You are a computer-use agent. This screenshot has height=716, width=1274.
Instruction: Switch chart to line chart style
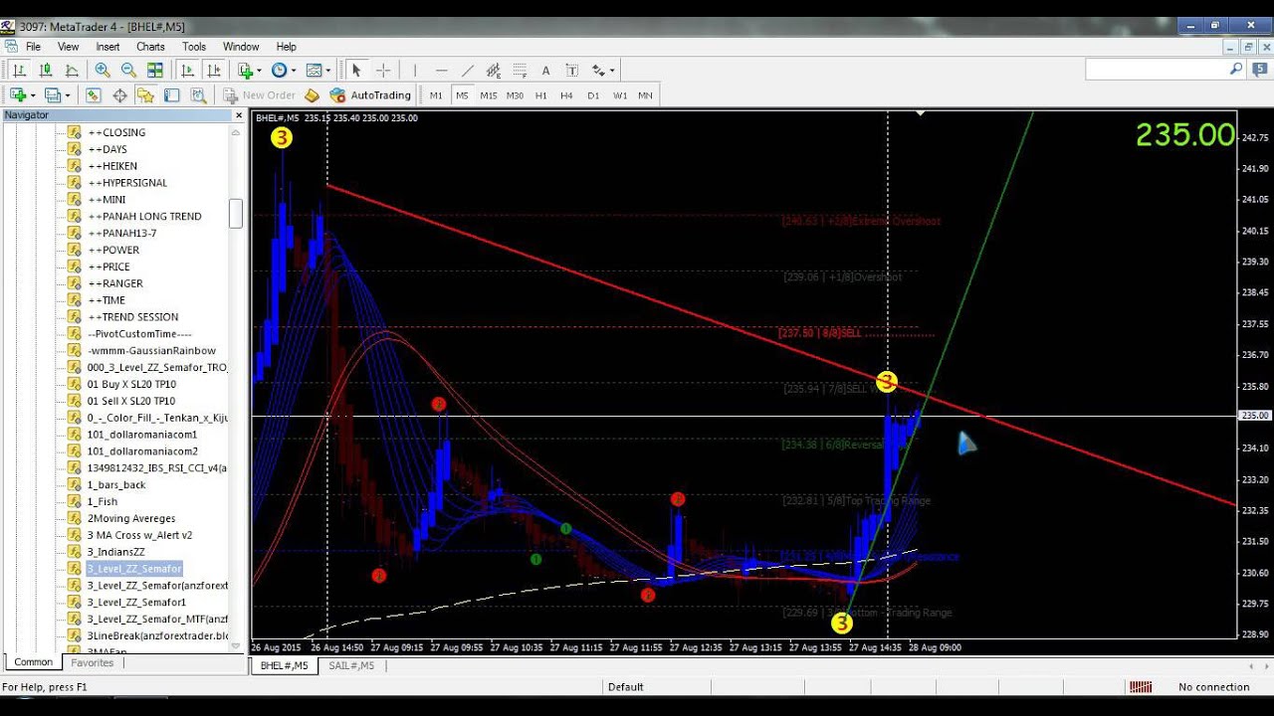click(72, 70)
